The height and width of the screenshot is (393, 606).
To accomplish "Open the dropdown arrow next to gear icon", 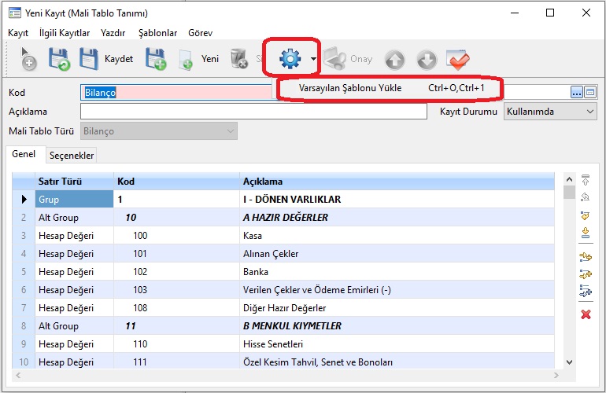I will [x=313, y=59].
